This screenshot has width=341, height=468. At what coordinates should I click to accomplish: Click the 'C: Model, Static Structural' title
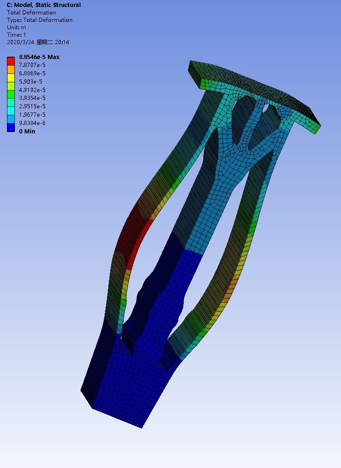coord(44,5)
